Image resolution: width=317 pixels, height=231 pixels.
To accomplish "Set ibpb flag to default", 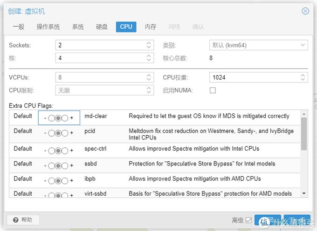I will tap(58, 181).
